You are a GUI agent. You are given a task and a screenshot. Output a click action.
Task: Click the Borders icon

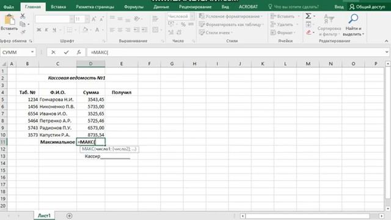tap(70, 30)
